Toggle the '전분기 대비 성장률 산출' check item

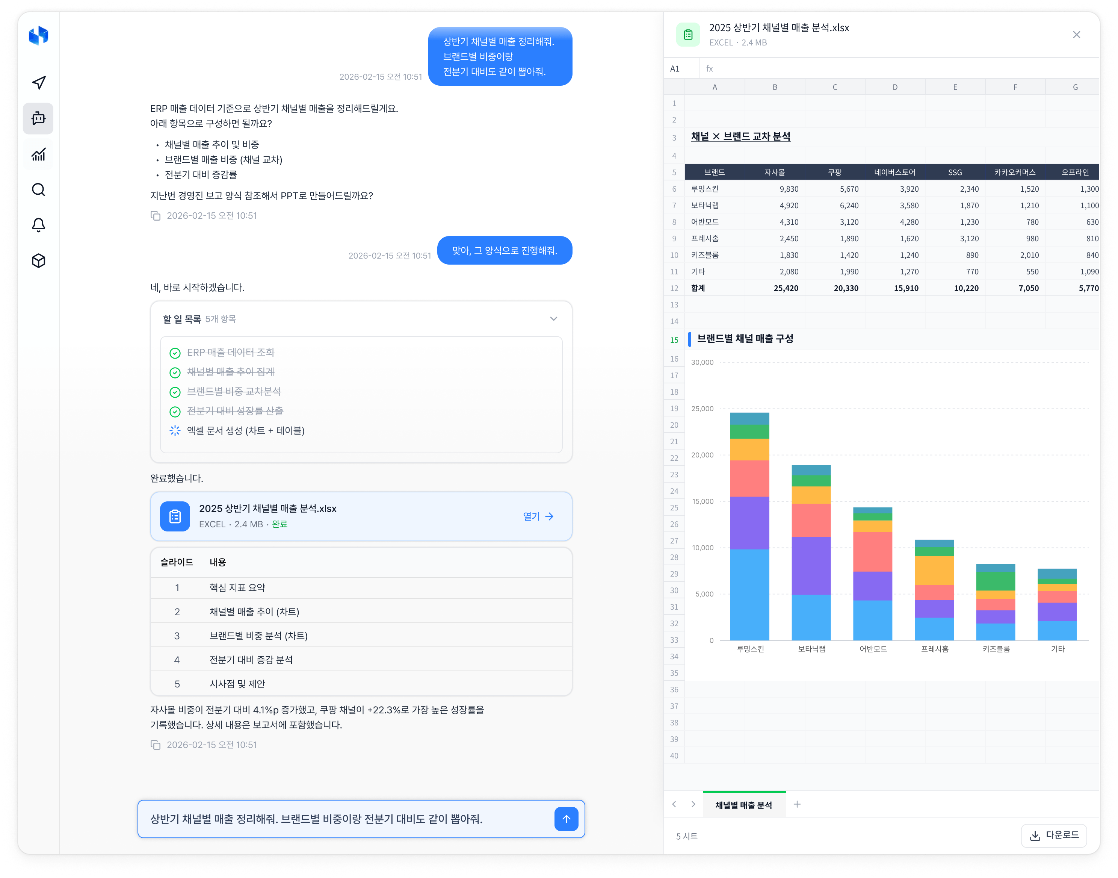pos(175,412)
